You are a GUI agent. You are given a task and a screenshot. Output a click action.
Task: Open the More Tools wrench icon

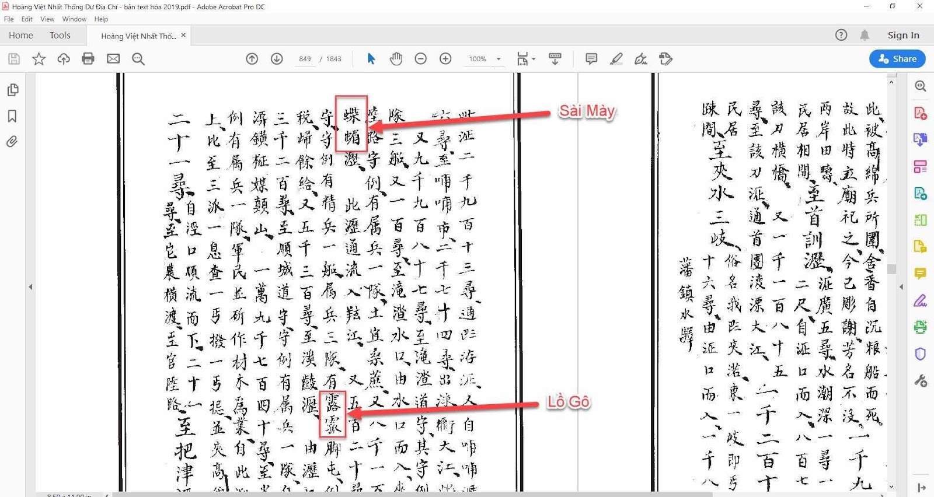(x=921, y=381)
